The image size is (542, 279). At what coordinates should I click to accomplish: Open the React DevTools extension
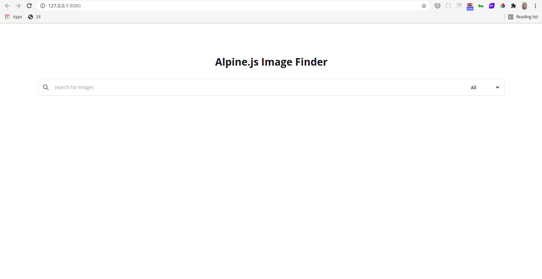pyautogui.click(x=448, y=6)
